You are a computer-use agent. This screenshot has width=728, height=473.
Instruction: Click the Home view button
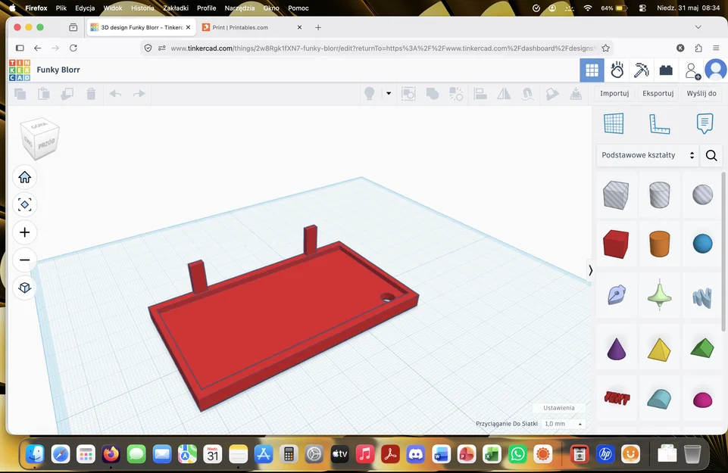(24, 177)
